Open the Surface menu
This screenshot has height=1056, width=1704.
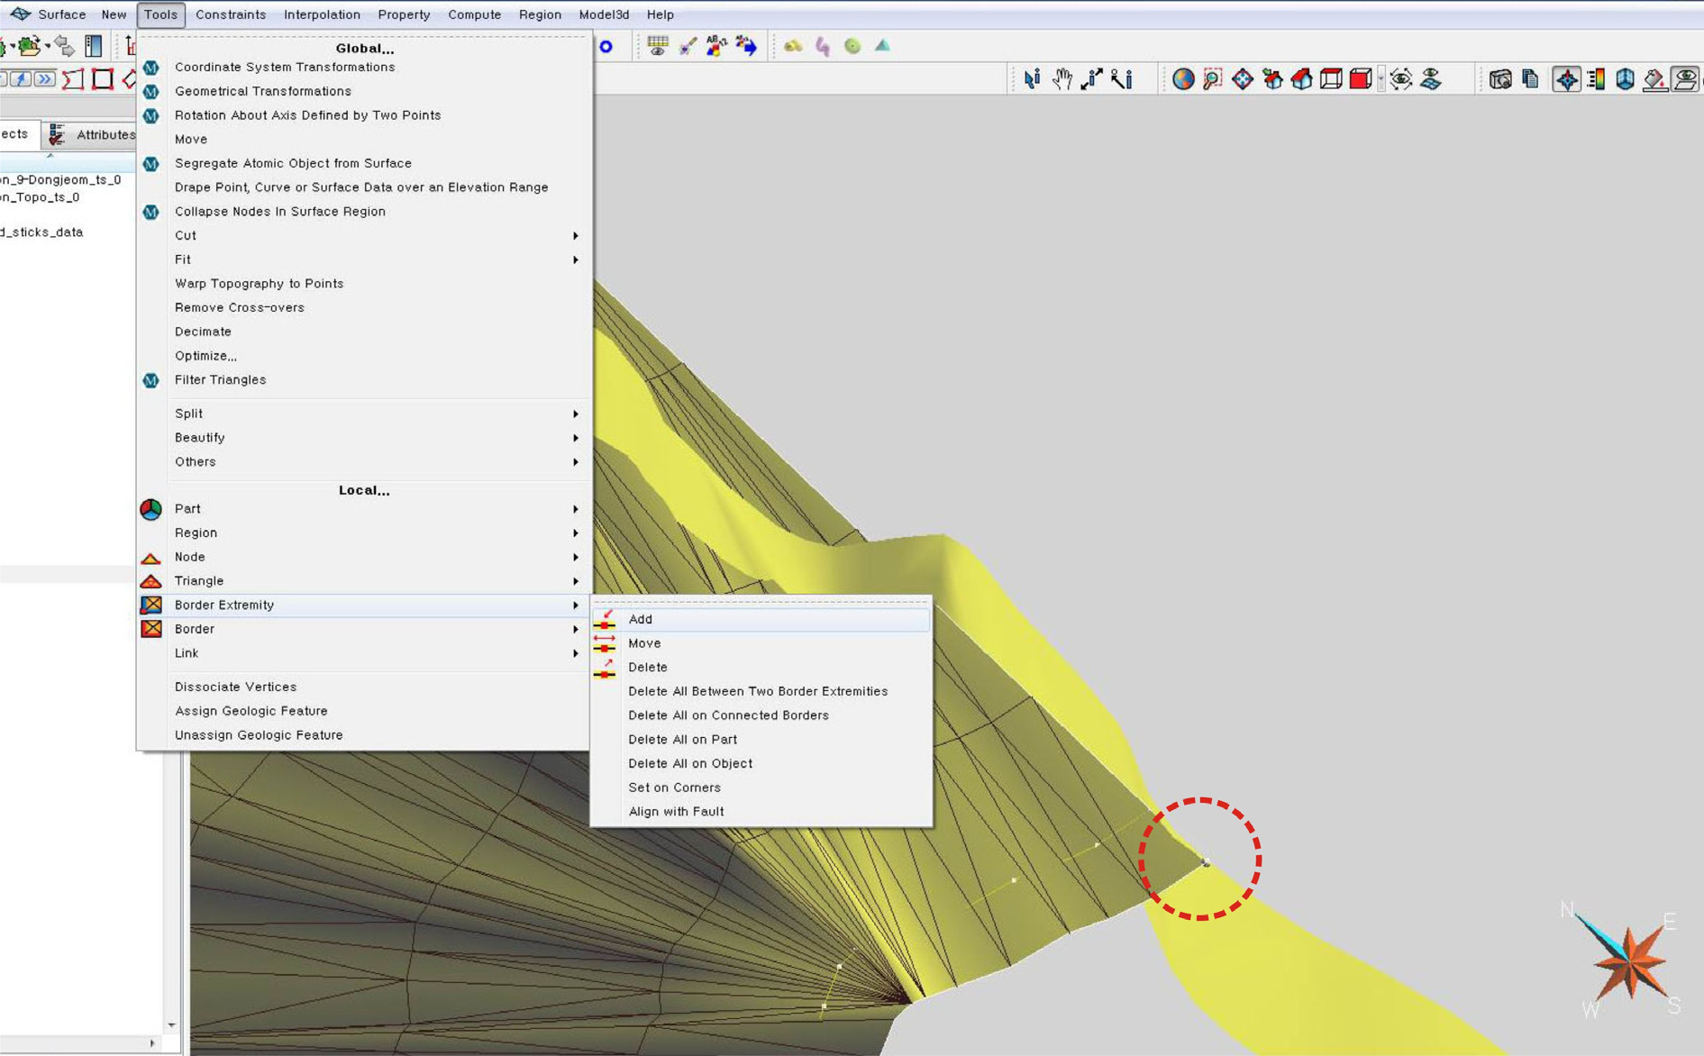point(61,14)
